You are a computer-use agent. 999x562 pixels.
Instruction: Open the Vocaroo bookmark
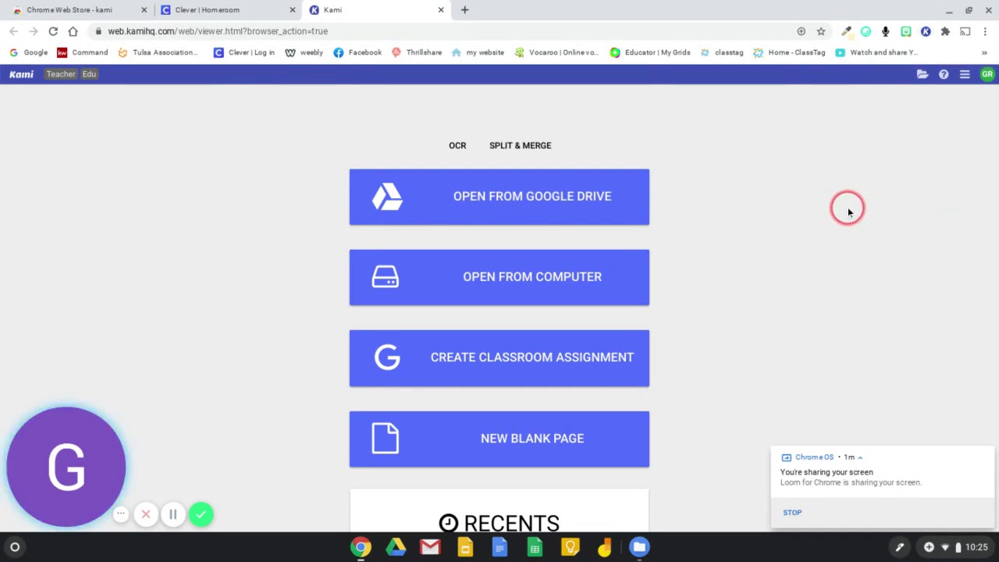click(x=556, y=52)
